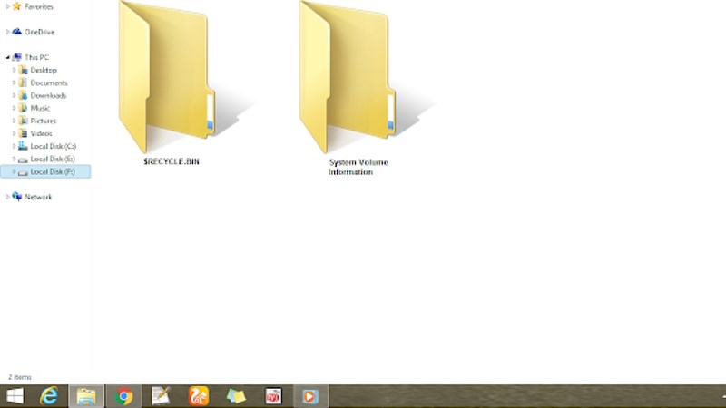The height and width of the screenshot is (408, 726).
Task: Click the Local Disk (C:) drive icon
Action: [x=23, y=146]
